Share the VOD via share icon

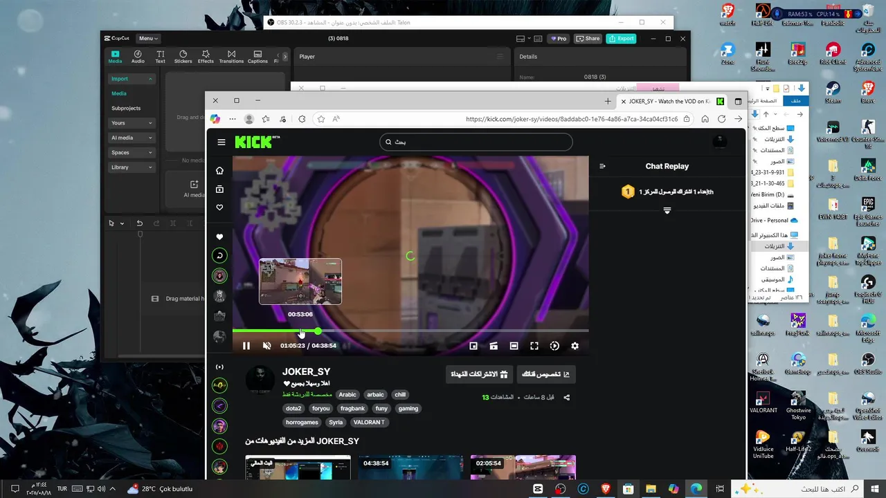[567, 398]
